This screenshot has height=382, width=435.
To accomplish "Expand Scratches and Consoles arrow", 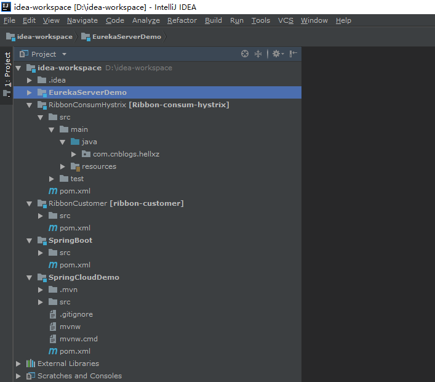I will (x=18, y=376).
